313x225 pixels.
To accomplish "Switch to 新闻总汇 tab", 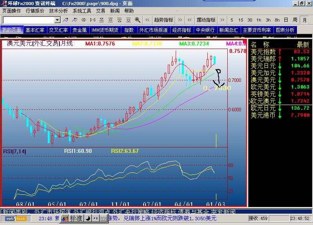I will [229, 30].
